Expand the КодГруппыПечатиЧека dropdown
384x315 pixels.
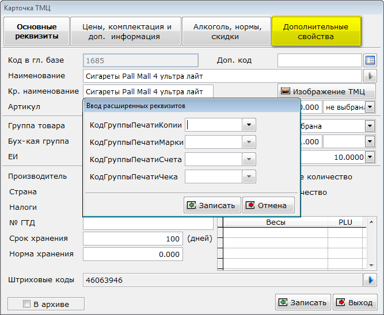[249, 176]
